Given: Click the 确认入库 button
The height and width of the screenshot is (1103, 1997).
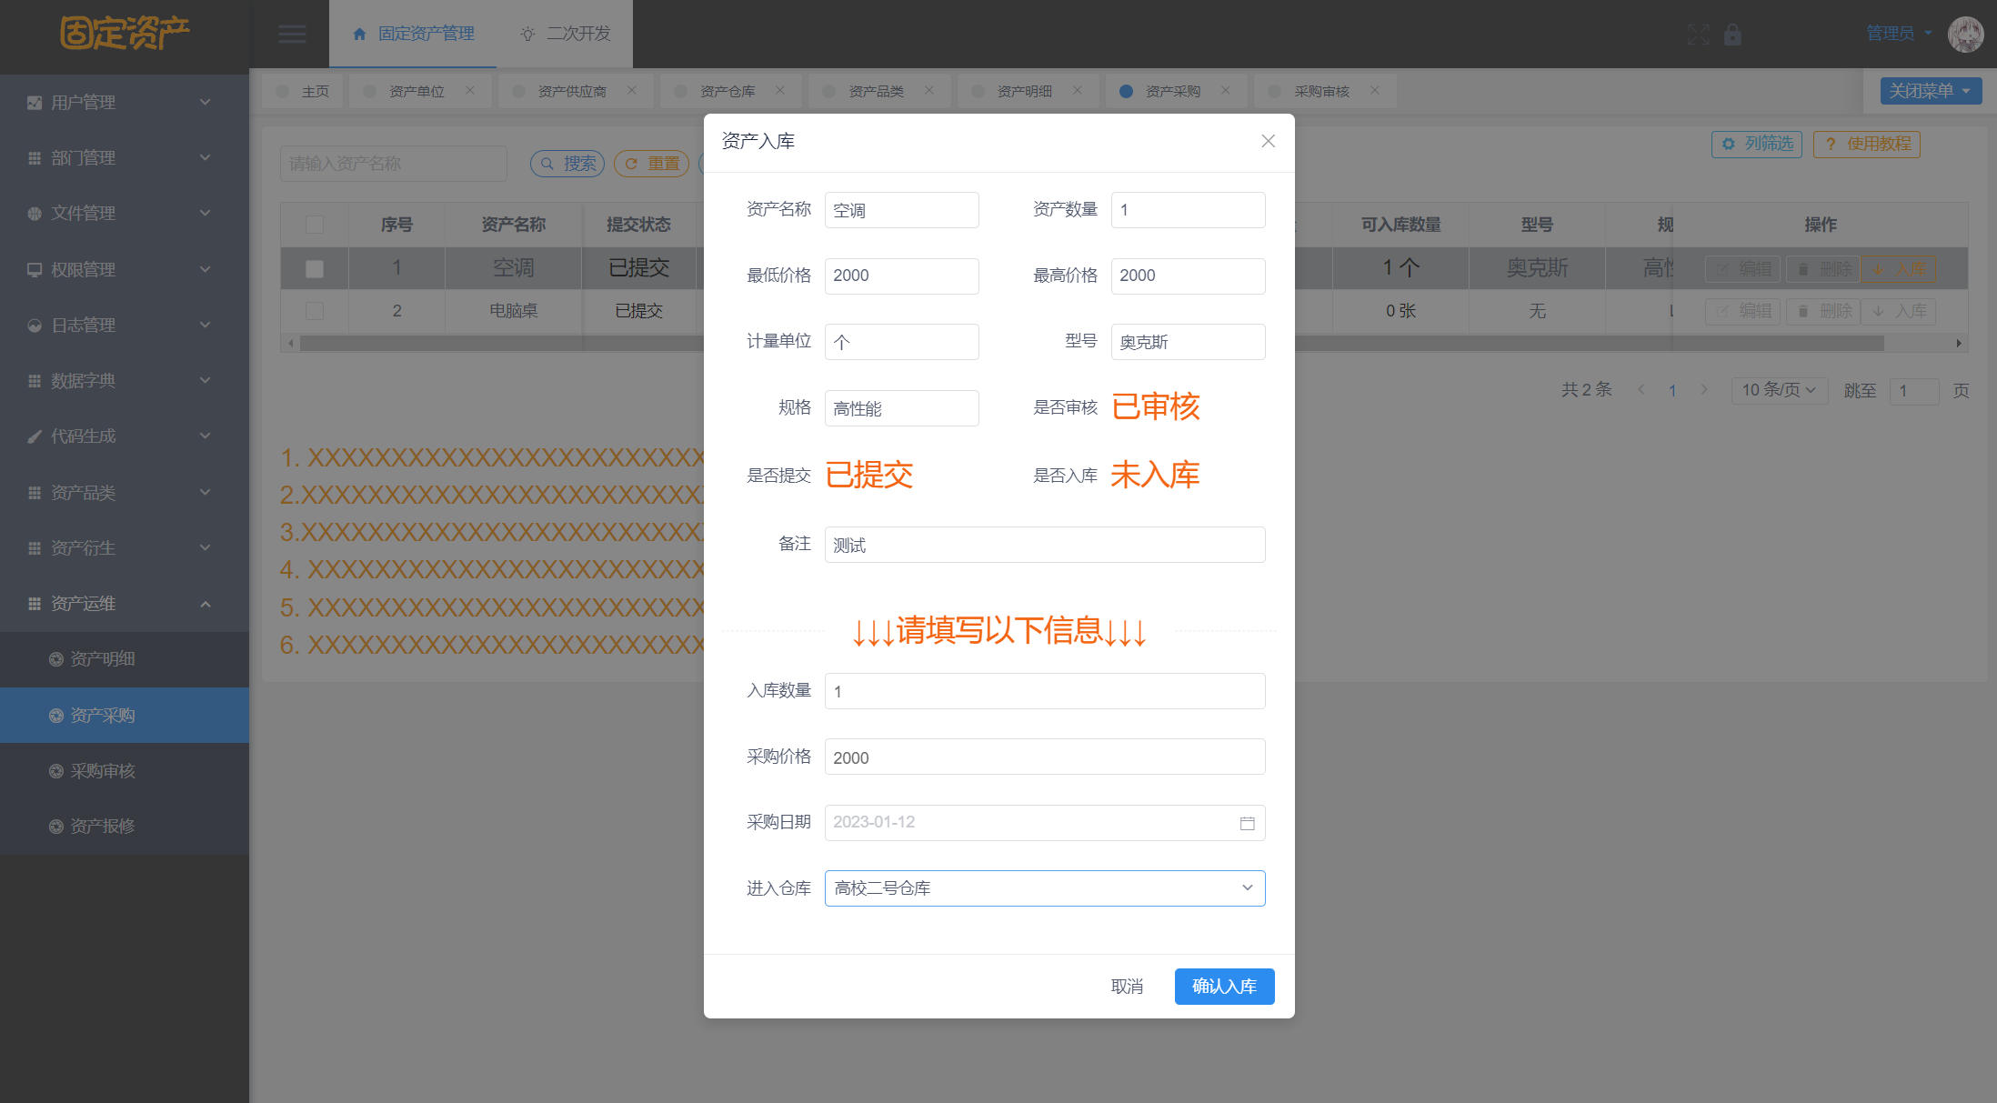Looking at the screenshot, I should (x=1224, y=987).
